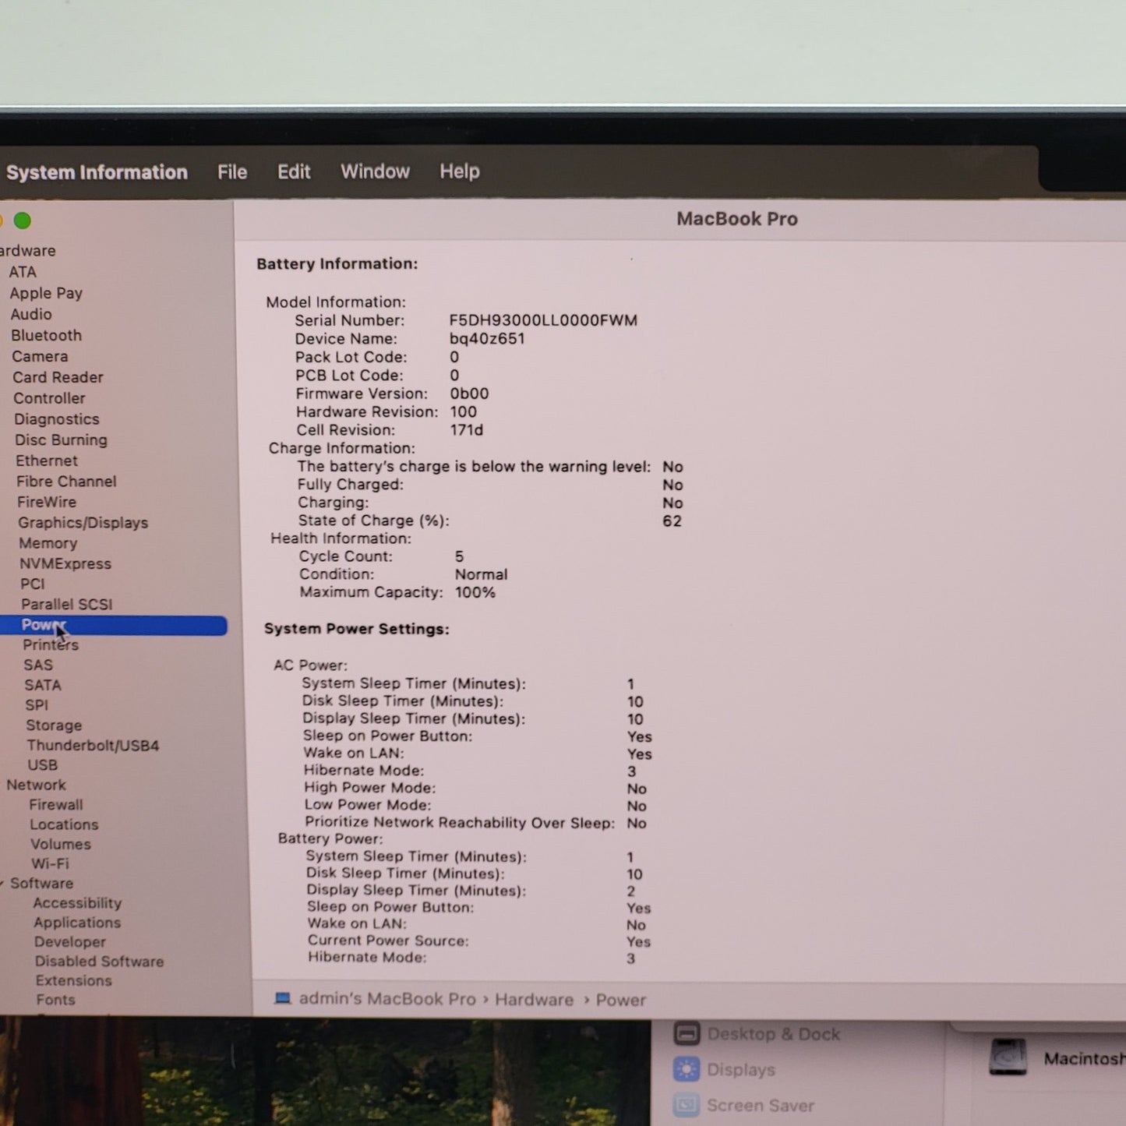Click Power in the path bar

tap(621, 1000)
